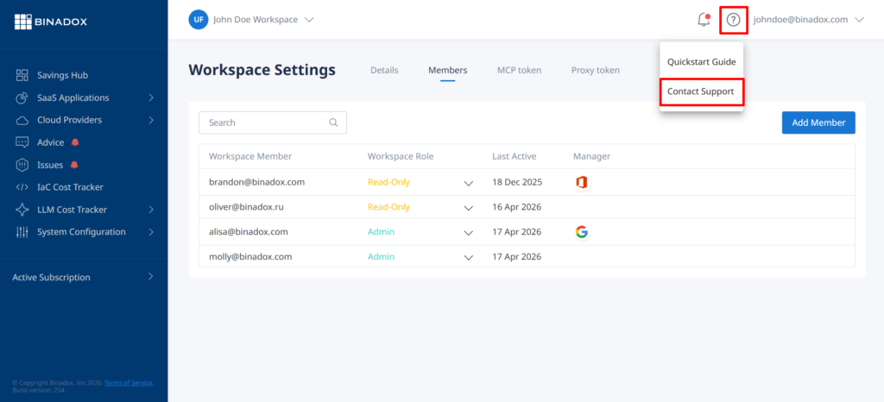The image size is (884, 402).
Task: Click Google manager icon for alisa
Action: coord(582,232)
